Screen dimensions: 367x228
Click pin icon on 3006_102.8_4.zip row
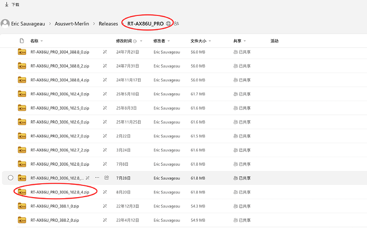point(105,192)
